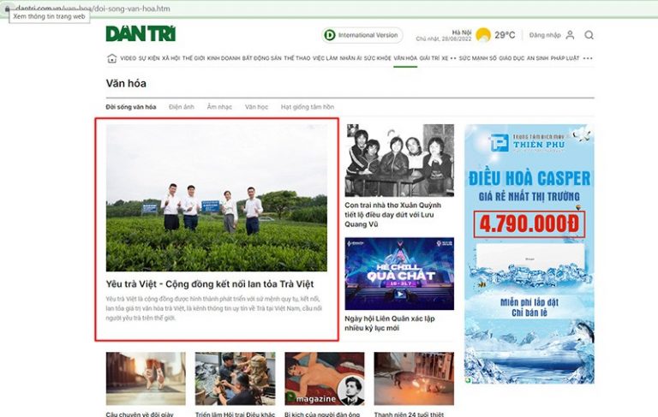658x417 pixels.
Task: Click the 4.790.000Đ price in the ad
Action: [529, 224]
